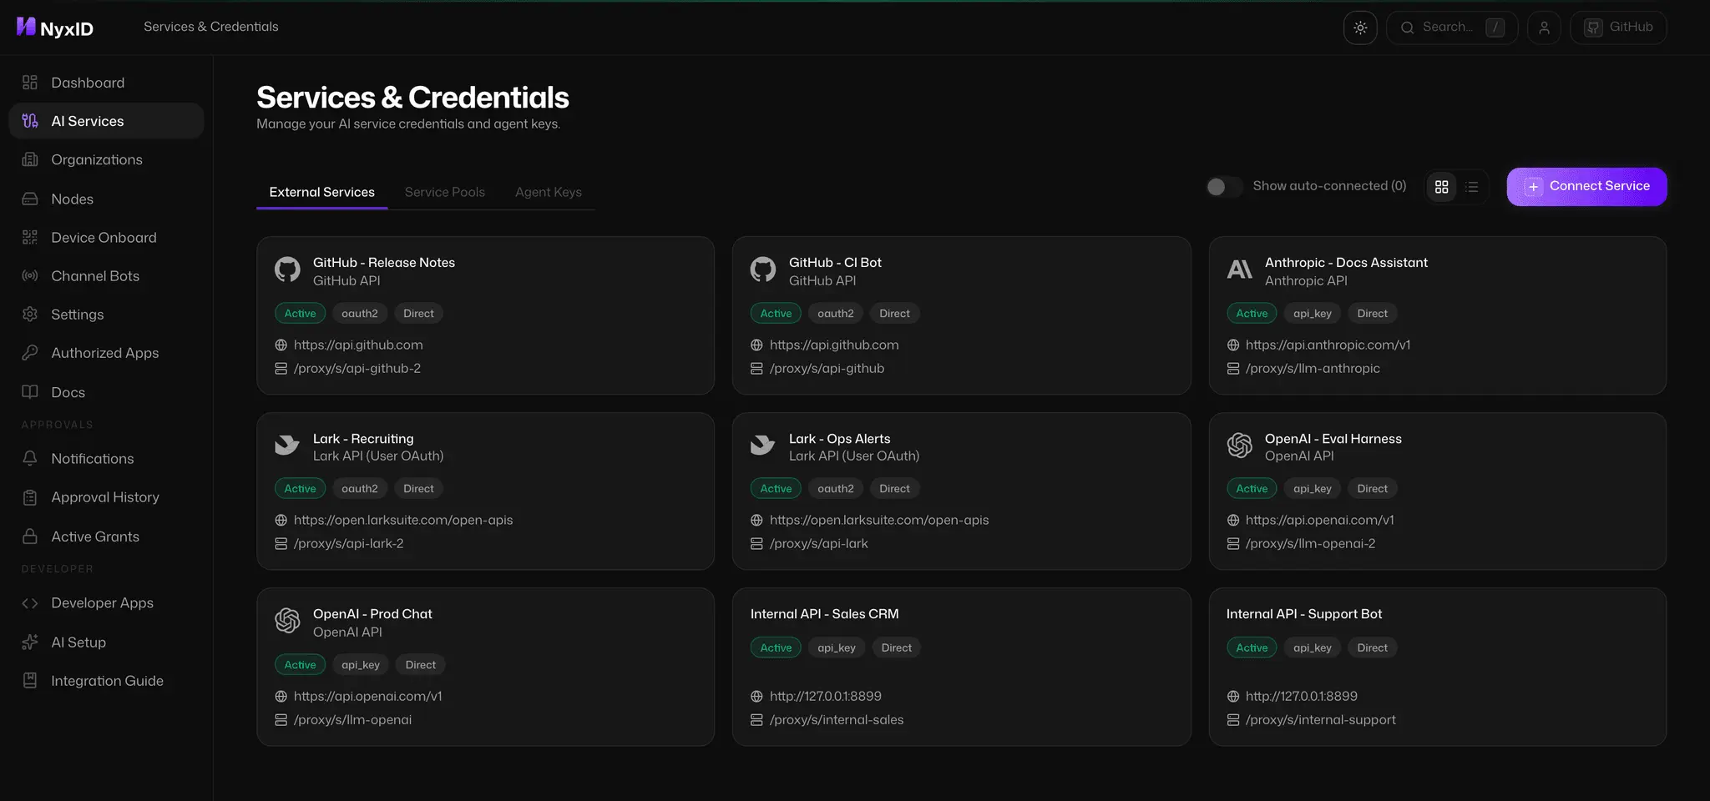Screen dimensions: 1710x801
Task: Click the NyxID logo icon
Action: click(26, 27)
